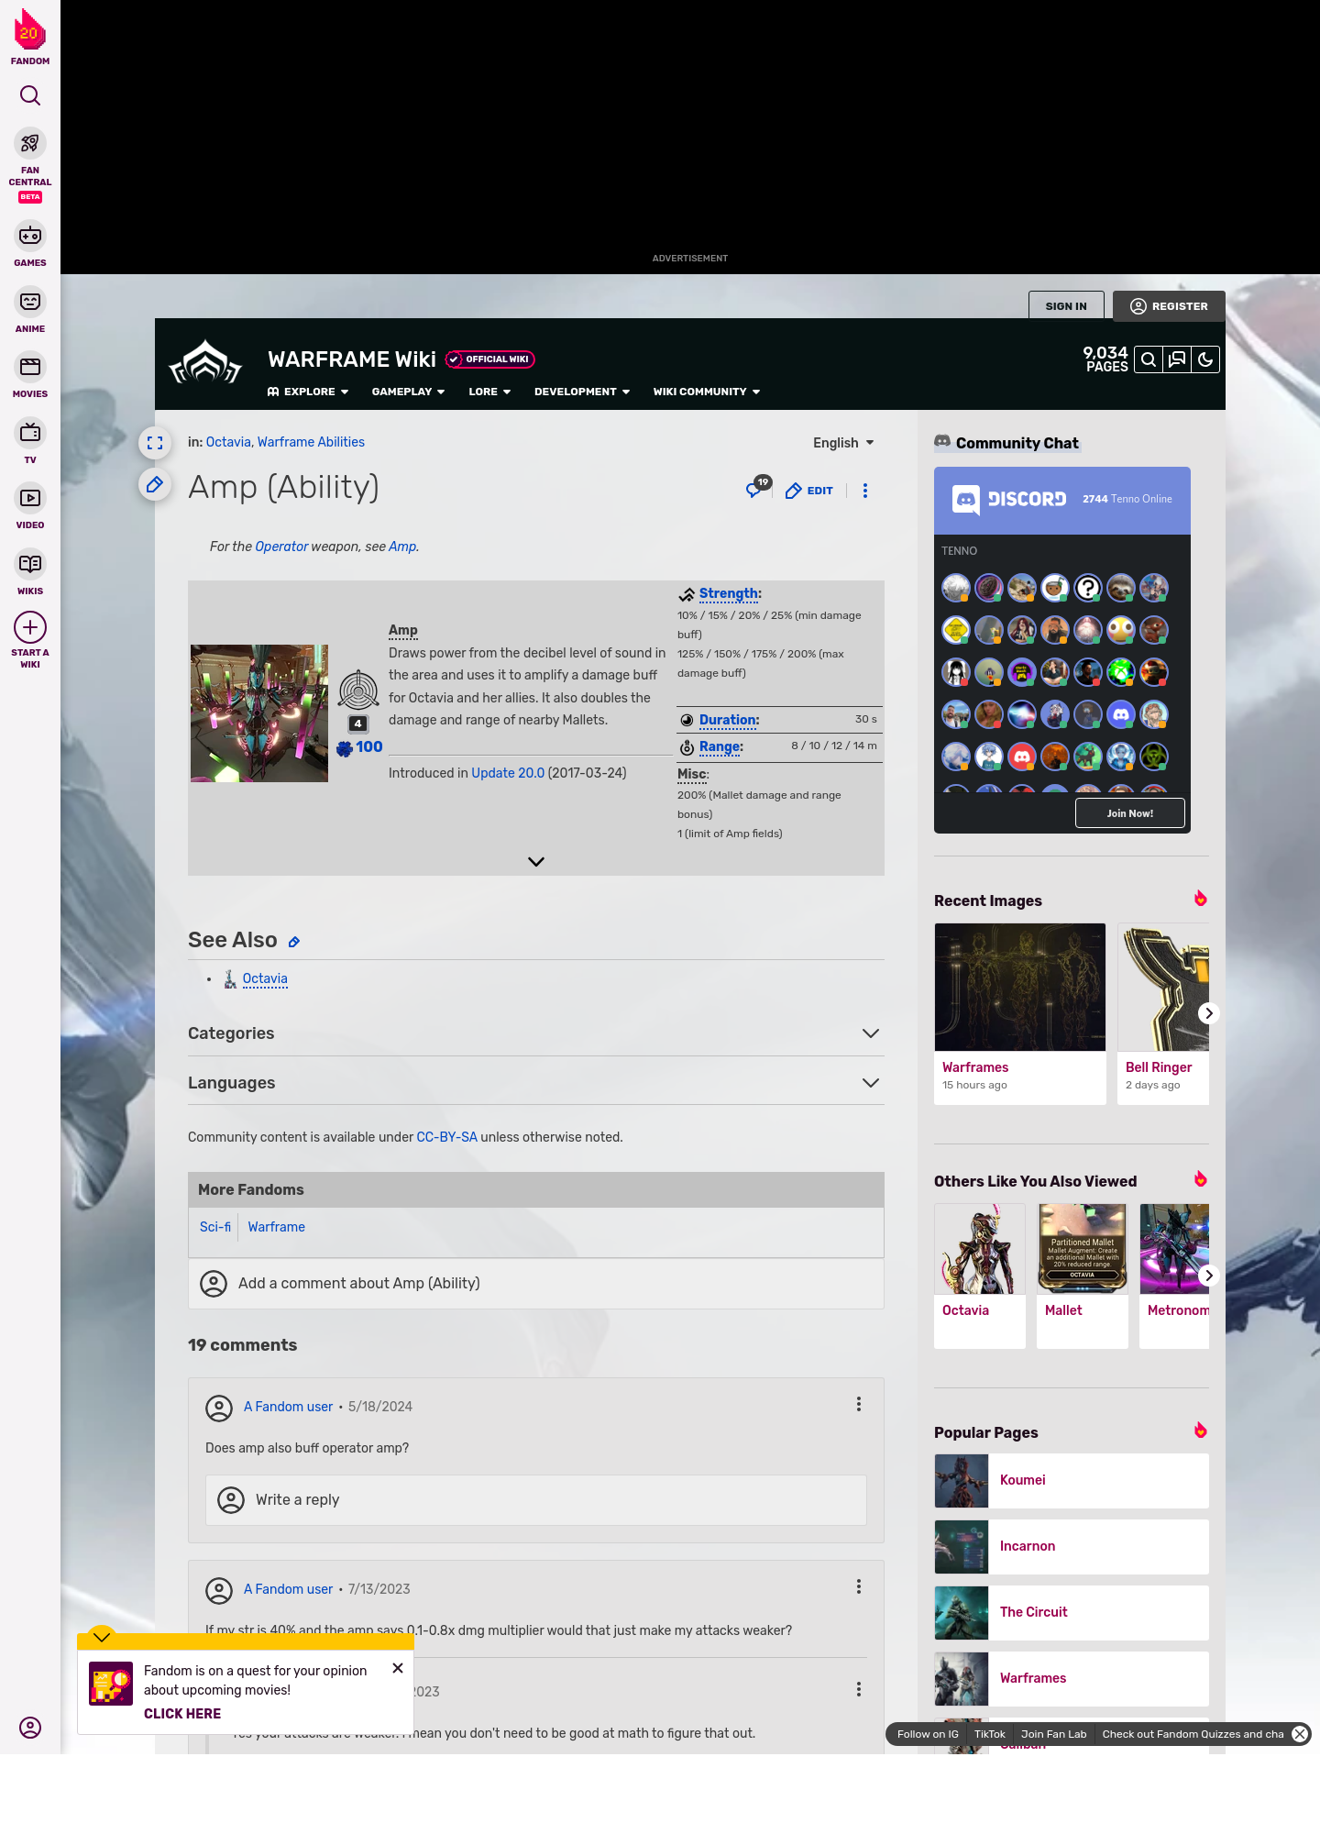Open the Mallet card thumbnail
1320x1834 pixels.
click(1083, 1248)
